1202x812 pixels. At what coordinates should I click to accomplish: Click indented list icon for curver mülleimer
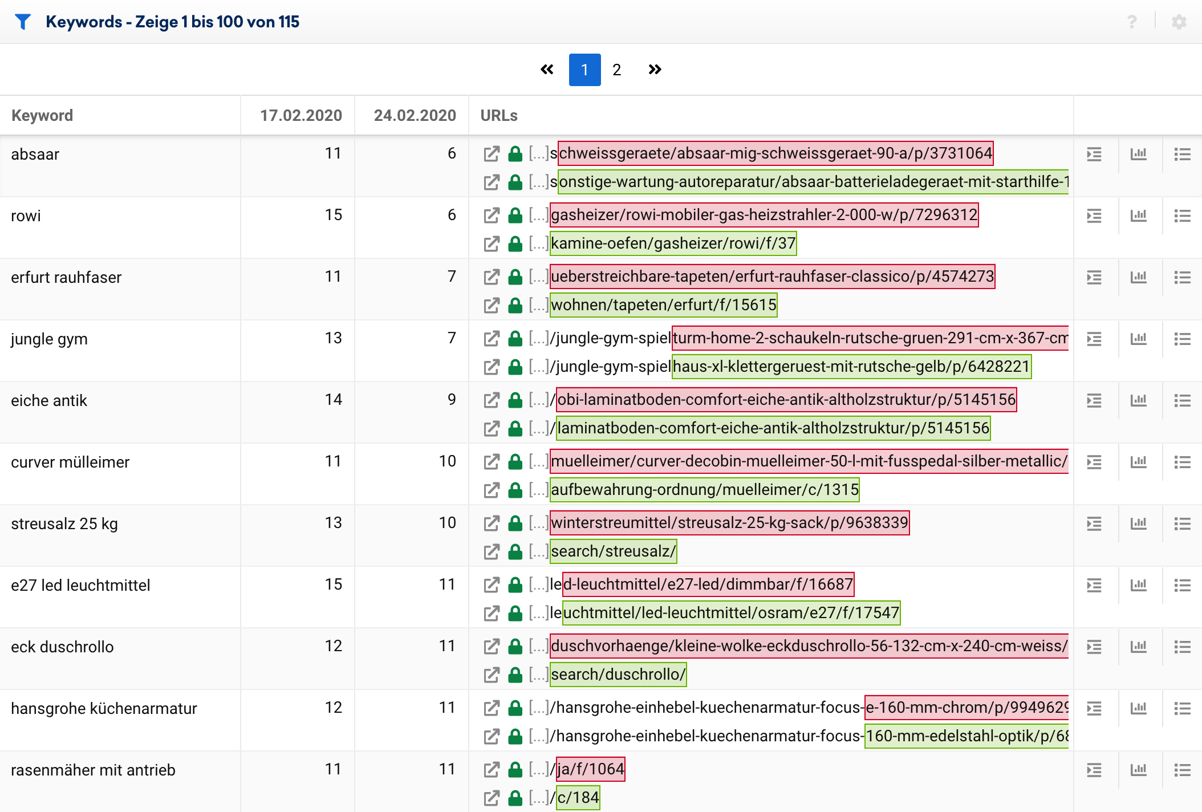point(1094,462)
